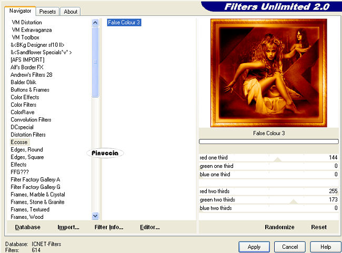
Task: Select the Distortion Filters category
Action: [28, 135]
